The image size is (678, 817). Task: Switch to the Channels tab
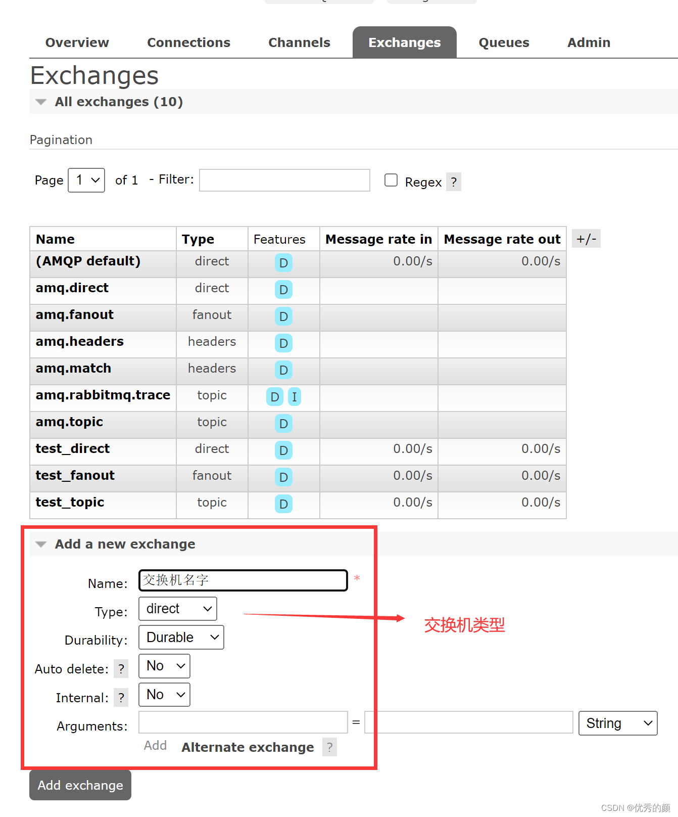(299, 42)
